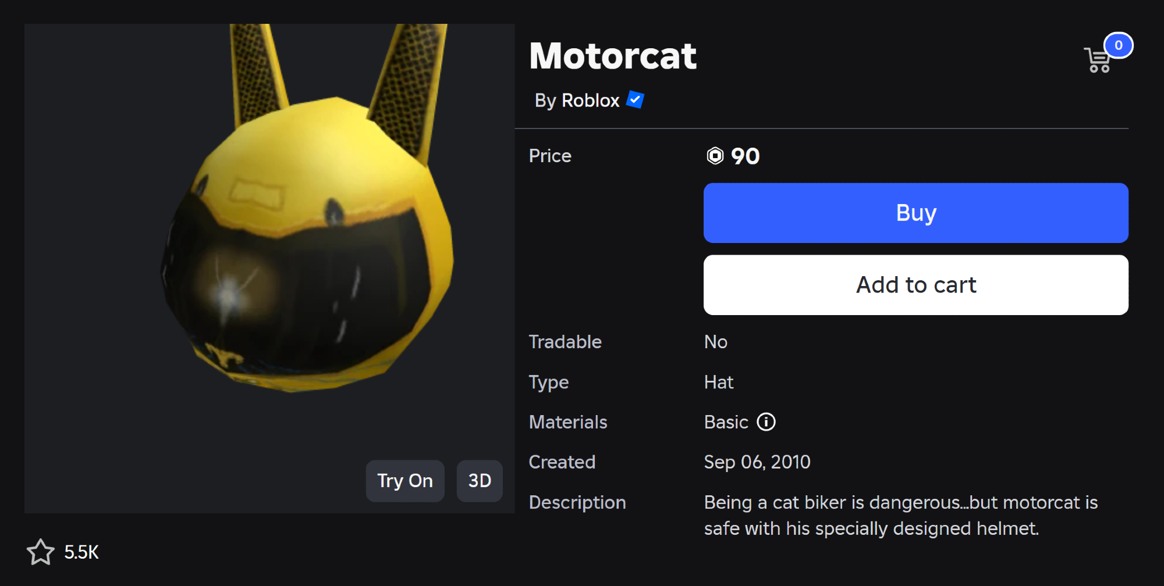Click the Tradable value No
This screenshot has width=1164, height=586.
[x=715, y=342]
